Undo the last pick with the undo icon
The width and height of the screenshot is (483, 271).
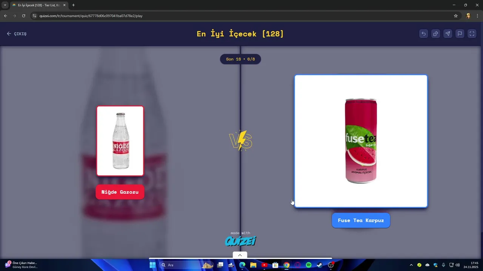(x=423, y=34)
